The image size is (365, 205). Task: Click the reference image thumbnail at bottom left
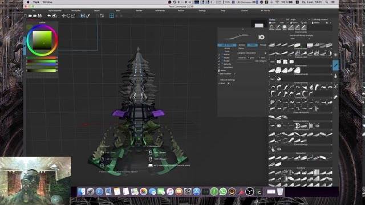pyautogui.click(x=35, y=181)
